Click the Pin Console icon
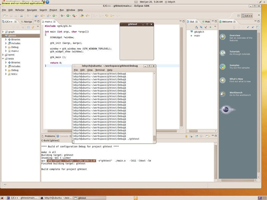Screen dimensions: 267x200 196,136
